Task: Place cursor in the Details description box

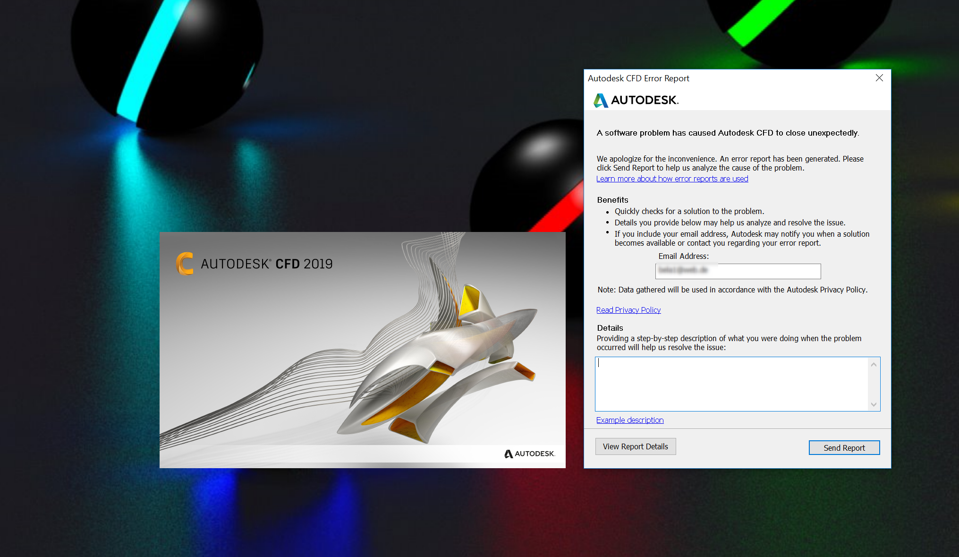Action: coord(732,383)
